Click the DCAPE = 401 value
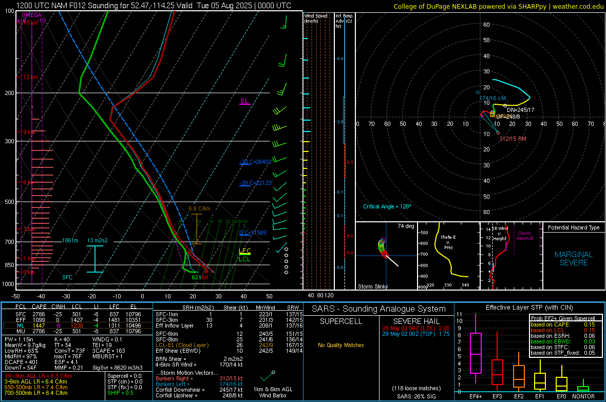606x402 pixels. tap(21, 362)
